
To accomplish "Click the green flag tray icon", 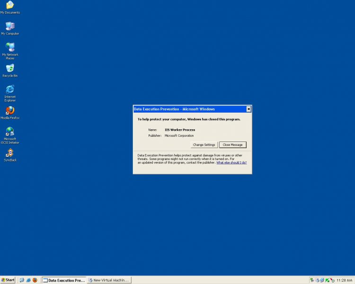I will click(327, 280).
